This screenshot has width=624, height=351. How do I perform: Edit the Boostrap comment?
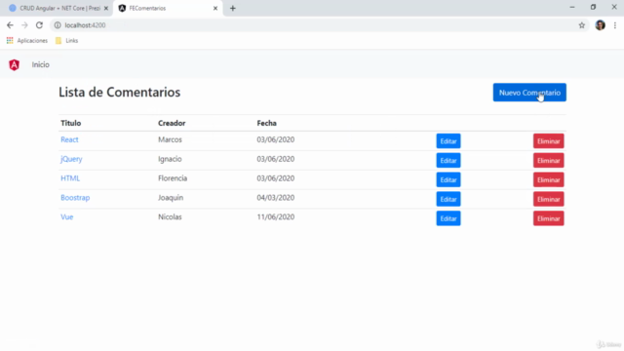[x=448, y=199]
